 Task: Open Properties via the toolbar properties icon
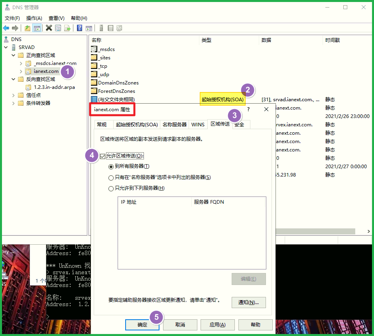(x=58, y=28)
